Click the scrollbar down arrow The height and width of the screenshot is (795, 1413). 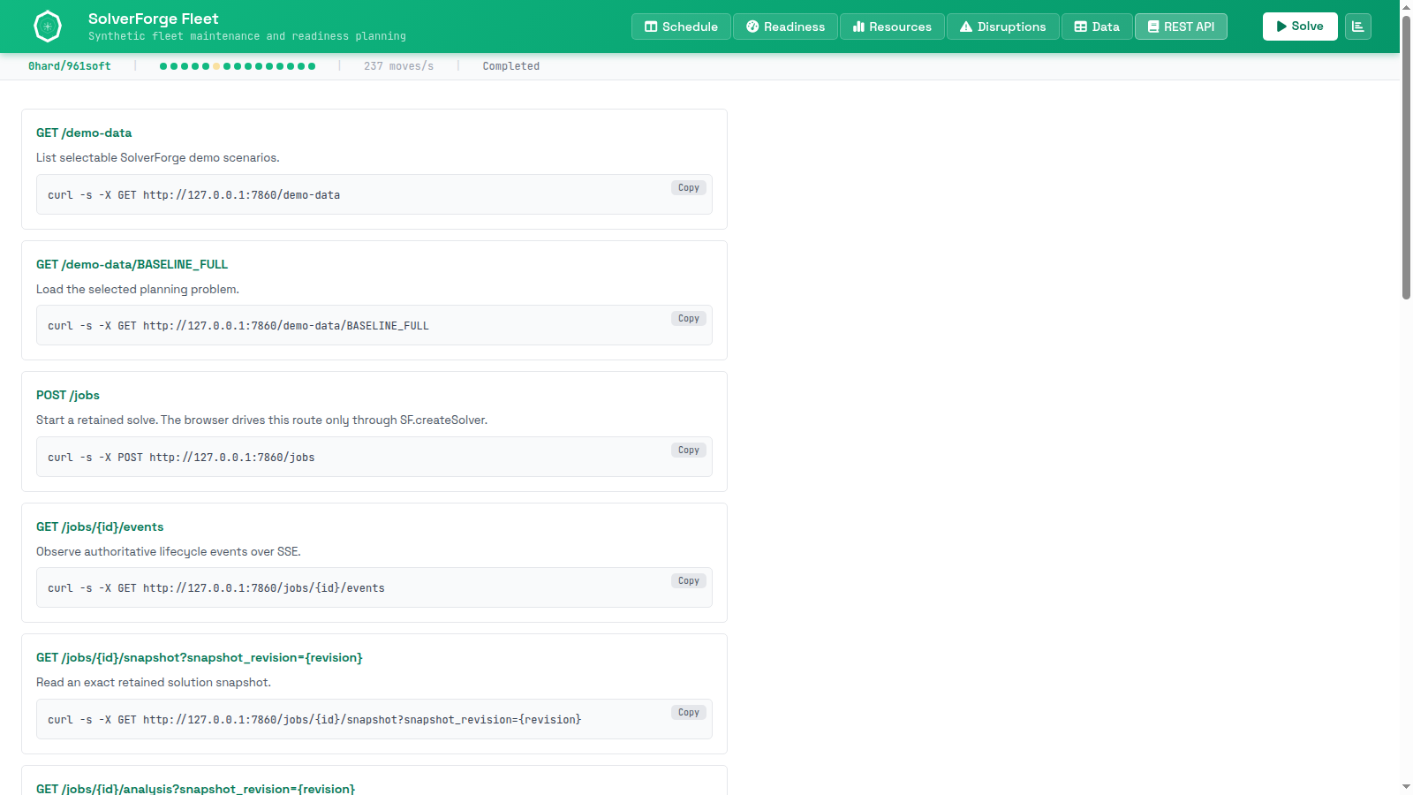(1406, 787)
